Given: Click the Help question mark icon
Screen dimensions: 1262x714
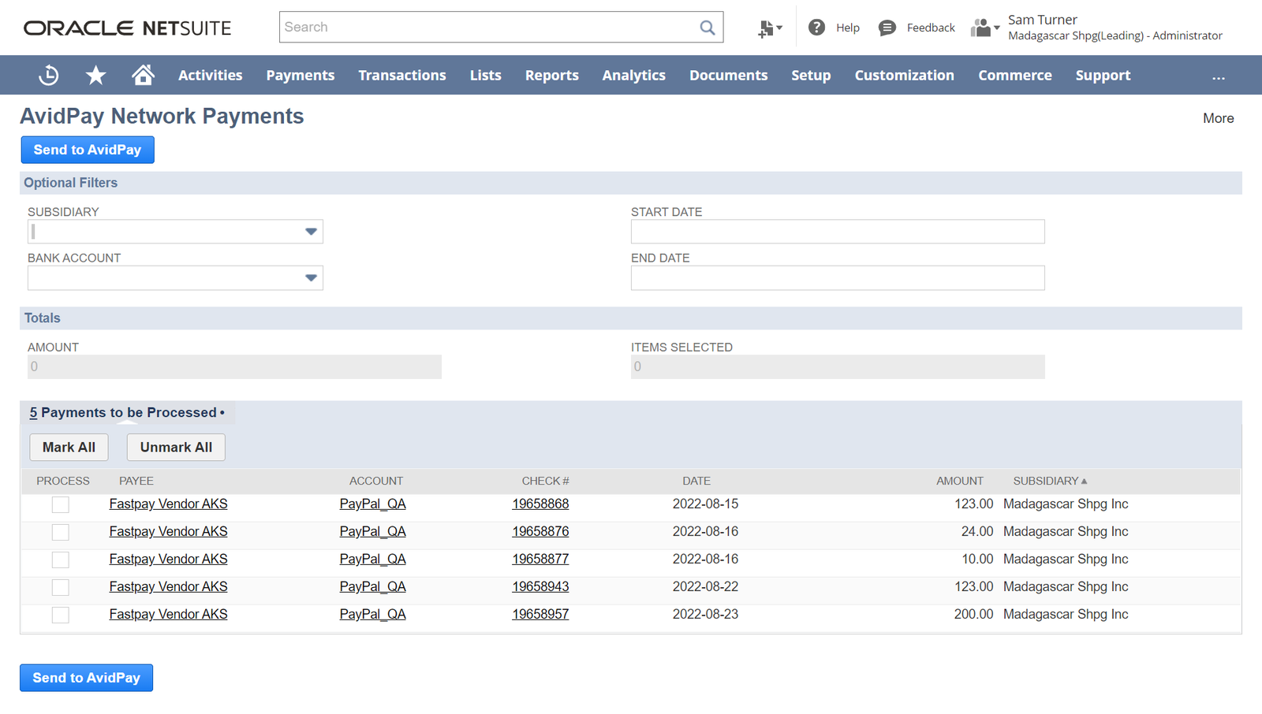Looking at the screenshot, I should (x=816, y=28).
